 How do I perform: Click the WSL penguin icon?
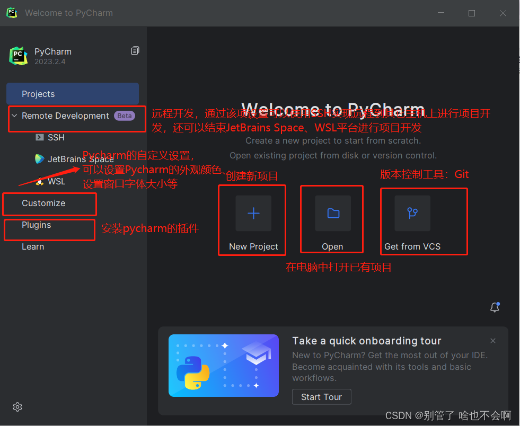pyautogui.click(x=39, y=181)
